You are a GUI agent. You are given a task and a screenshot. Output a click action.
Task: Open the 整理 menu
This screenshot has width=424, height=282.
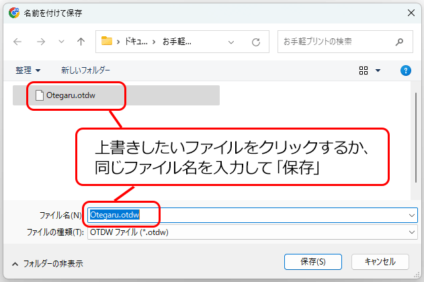[x=28, y=70]
